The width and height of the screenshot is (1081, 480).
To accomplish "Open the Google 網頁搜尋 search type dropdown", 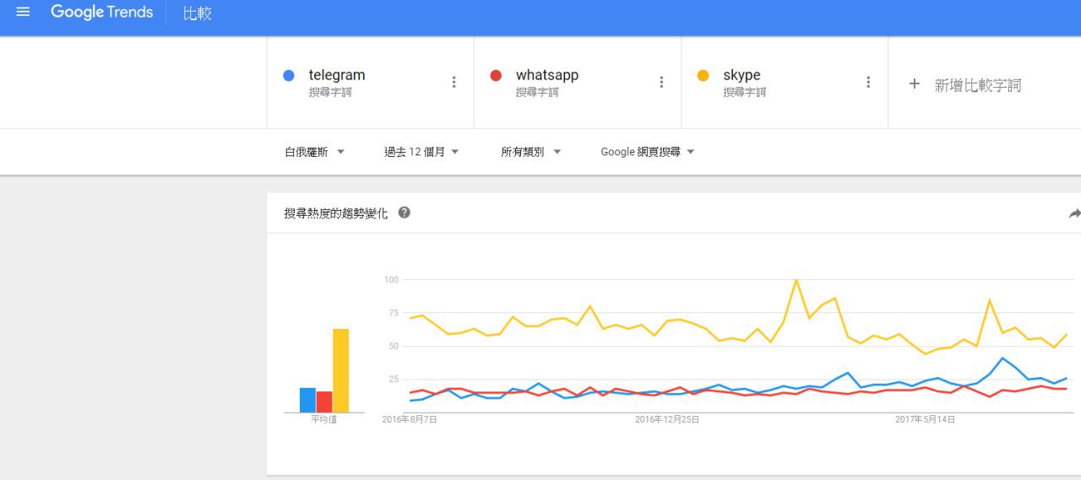I will tap(647, 152).
